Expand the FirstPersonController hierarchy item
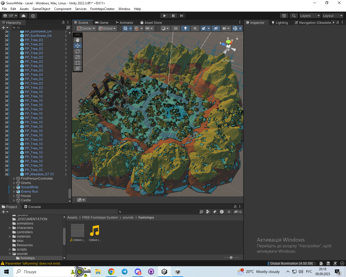This screenshot has height=277, width=346. click(x=14, y=179)
